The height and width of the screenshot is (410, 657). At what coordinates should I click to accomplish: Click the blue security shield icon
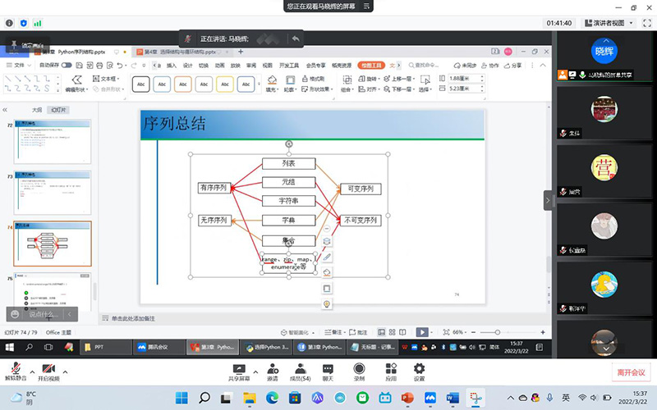point(24,23)
